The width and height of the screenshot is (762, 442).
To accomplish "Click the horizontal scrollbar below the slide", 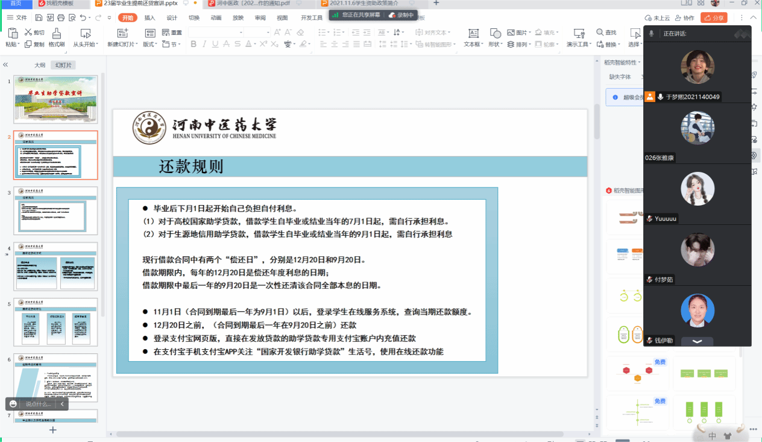I will coord(338,434).
